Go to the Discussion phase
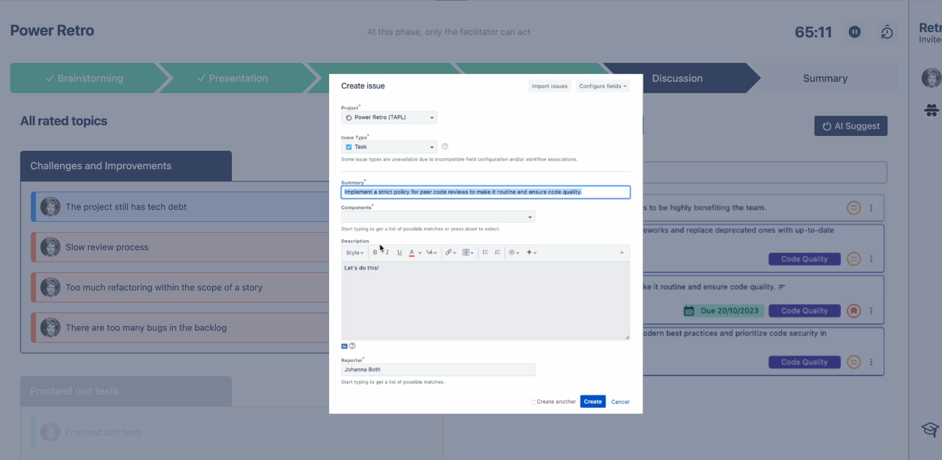Screen dimensions: 942x460 pos(677,78)
